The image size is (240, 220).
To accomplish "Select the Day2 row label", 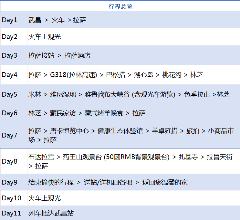I will coord(10,37).
